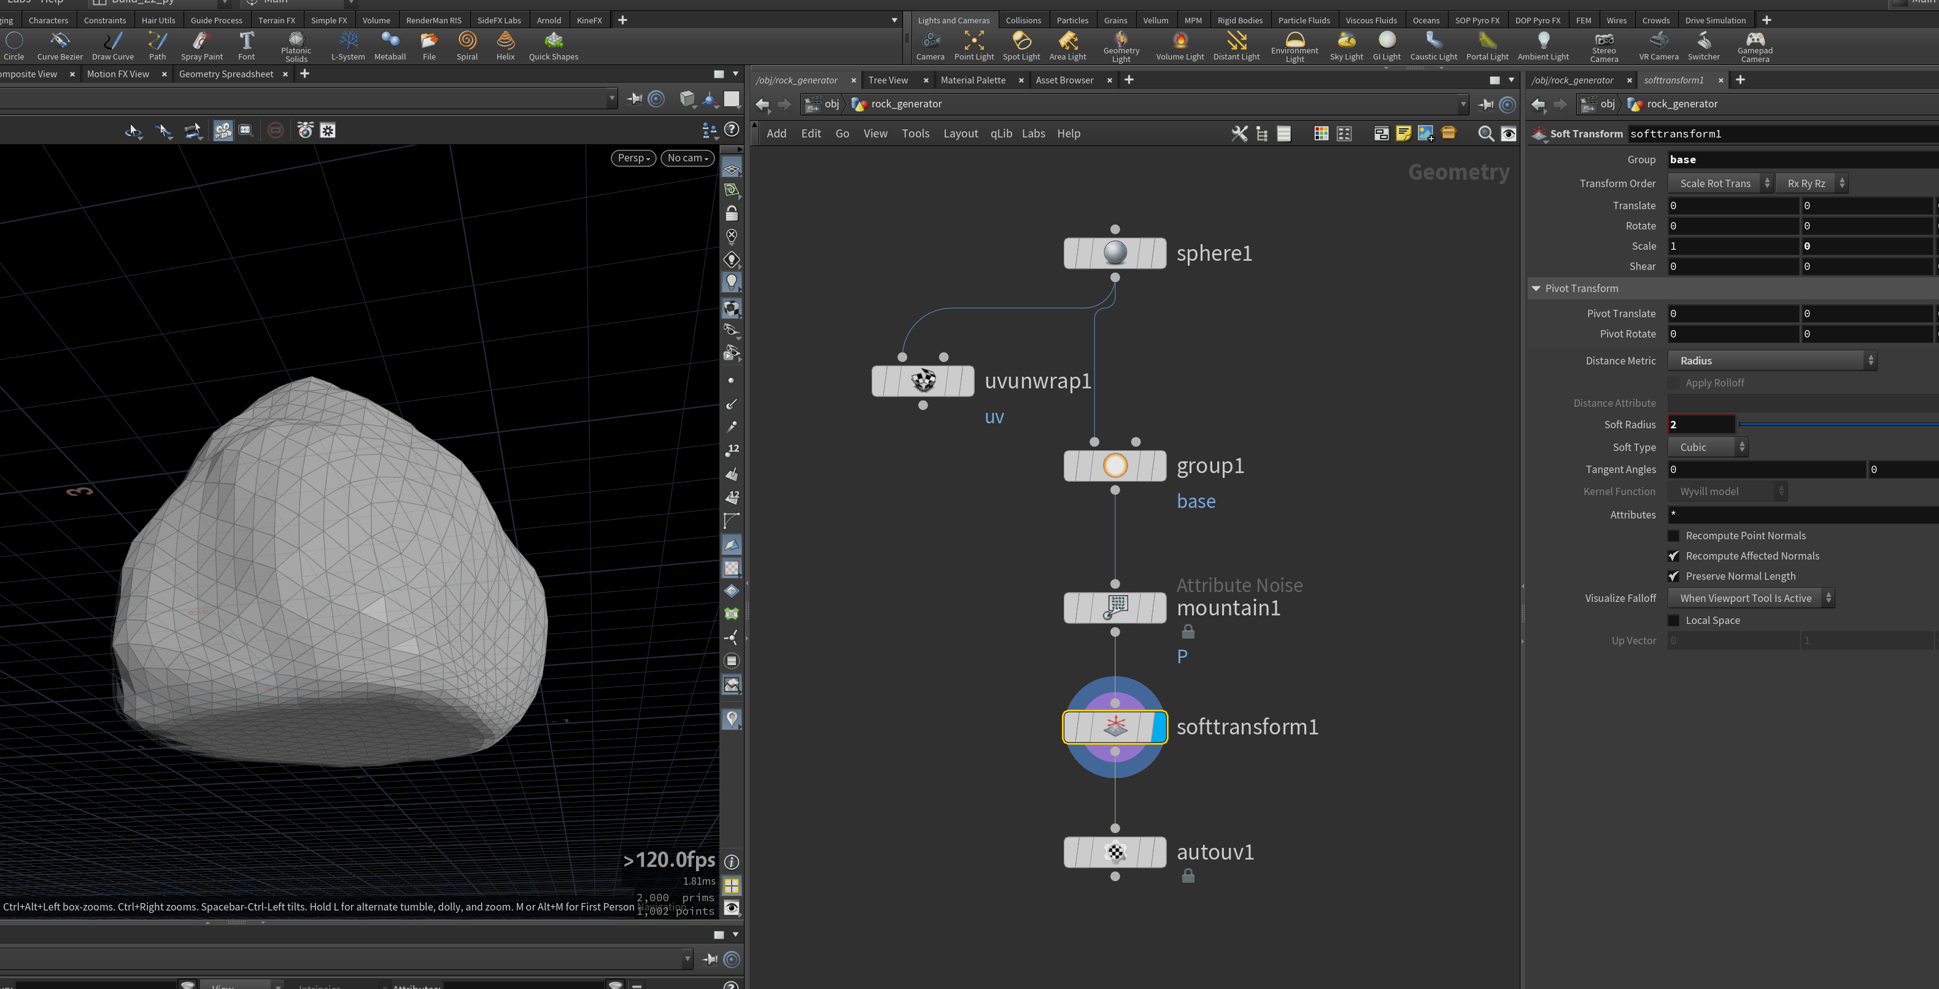Viewport: 1939px width, 989px height.
Task: Choose the Sky Light shelf tool
Action: click(x=1346, y=46)
